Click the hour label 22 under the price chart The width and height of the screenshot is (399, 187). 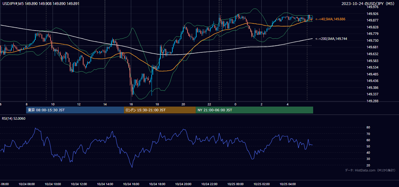209,104
